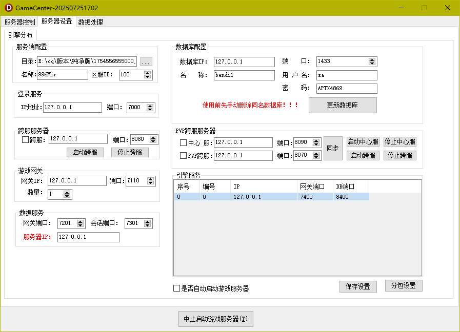Enable the 中心服 checkbox
The width and height of the screenshot is (460, 332).
184,143
